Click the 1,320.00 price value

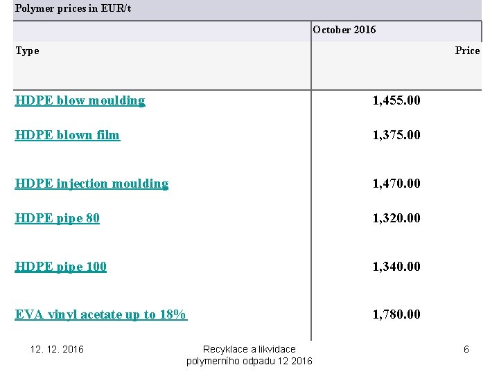[x=396, y=218]
